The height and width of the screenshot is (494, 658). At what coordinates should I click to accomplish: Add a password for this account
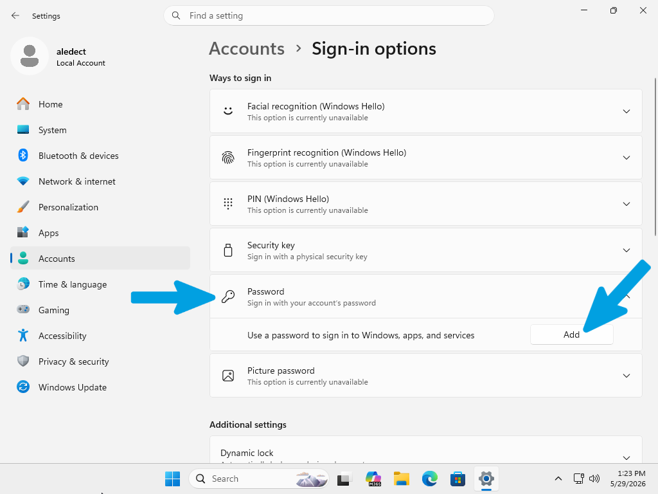(571, 334)
